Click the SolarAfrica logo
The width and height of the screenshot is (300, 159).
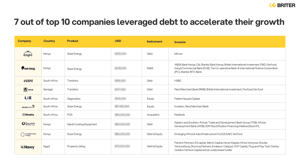click(28, 107)
